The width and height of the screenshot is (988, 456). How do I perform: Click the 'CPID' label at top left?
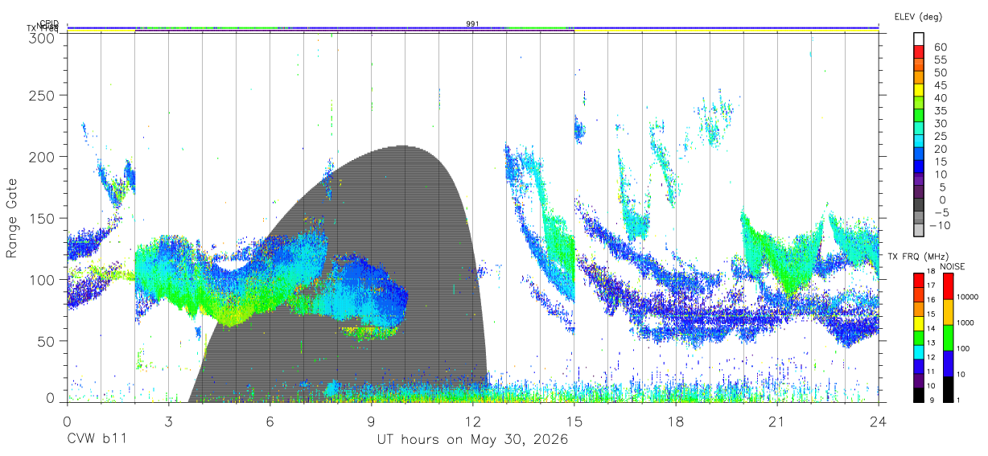(49, 24)
